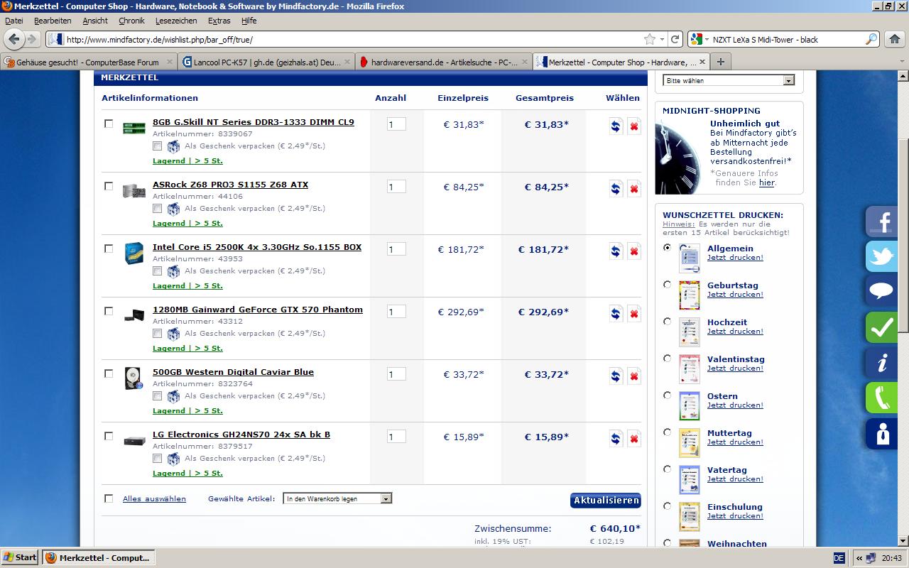Enable gift wrap for Western Digital drive
Screen dimensions: 909x568
(x=158, y=396)
